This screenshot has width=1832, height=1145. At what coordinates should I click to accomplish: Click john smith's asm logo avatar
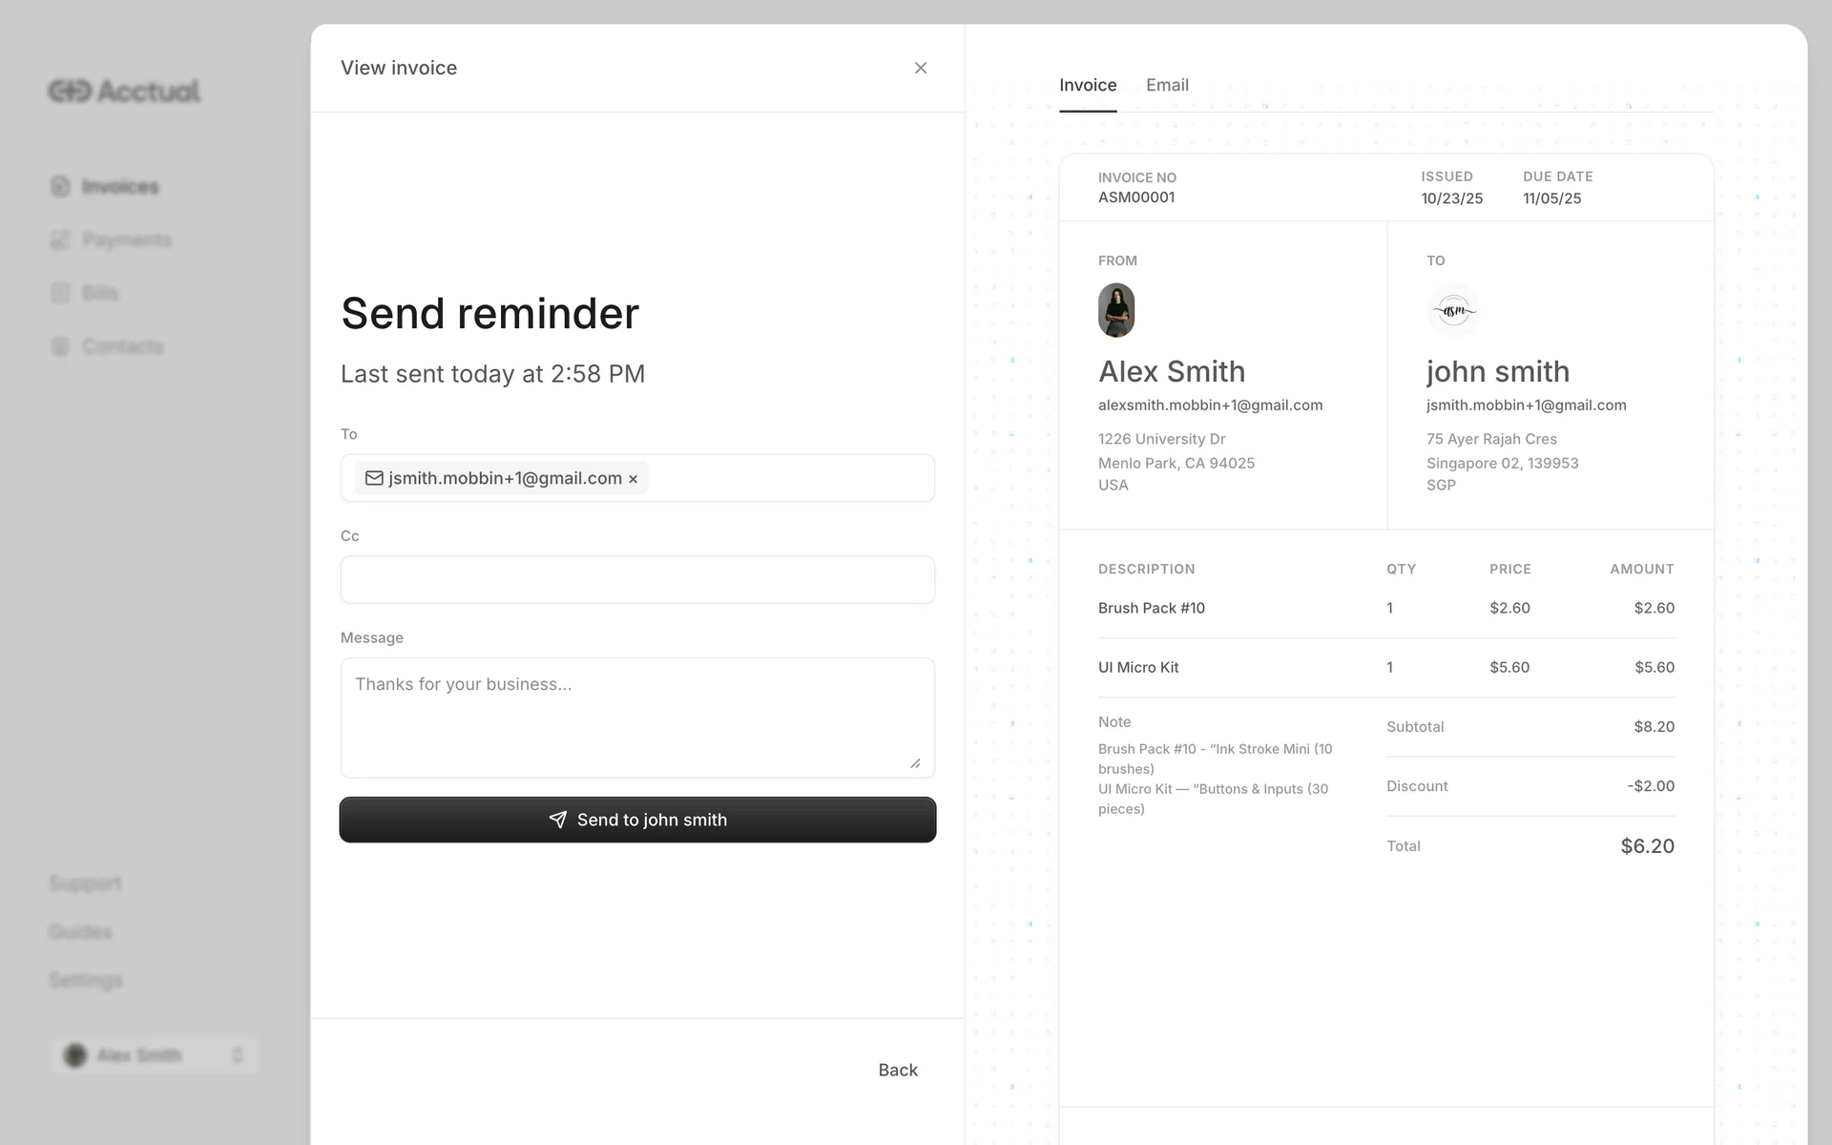tap(1453, 310)
